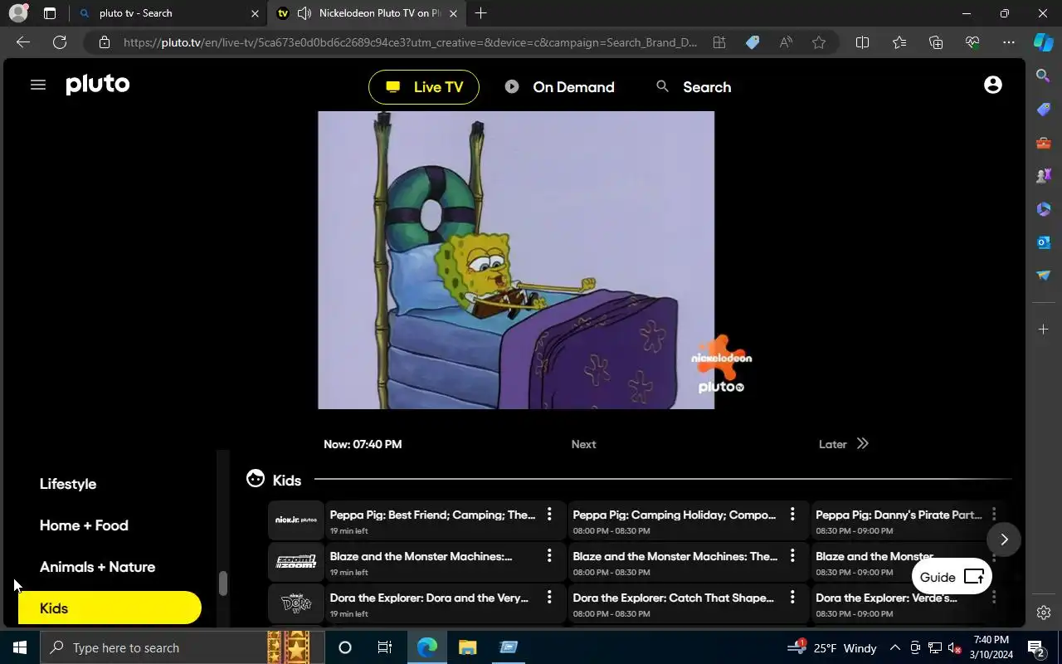The height and width of the screenshot is (664, 1062).
Task: Open a new browser tab
Action: 480,13
